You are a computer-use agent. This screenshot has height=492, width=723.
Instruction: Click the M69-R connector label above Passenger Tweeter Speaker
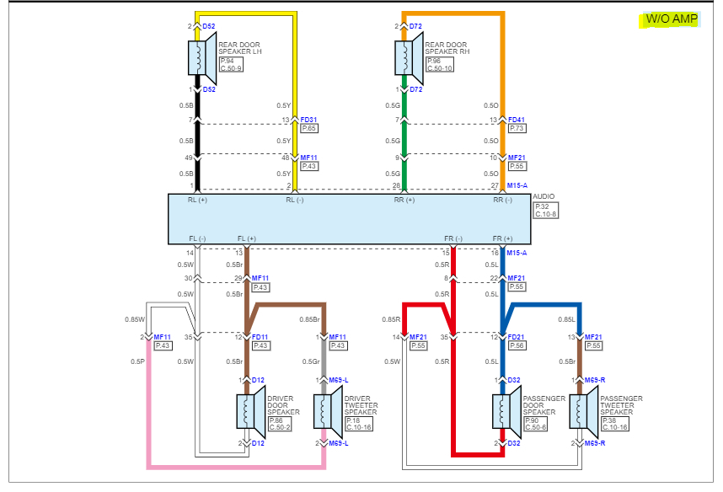593,379
